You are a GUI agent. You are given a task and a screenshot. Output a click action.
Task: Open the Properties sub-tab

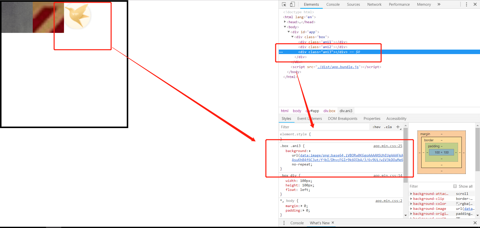372,119
